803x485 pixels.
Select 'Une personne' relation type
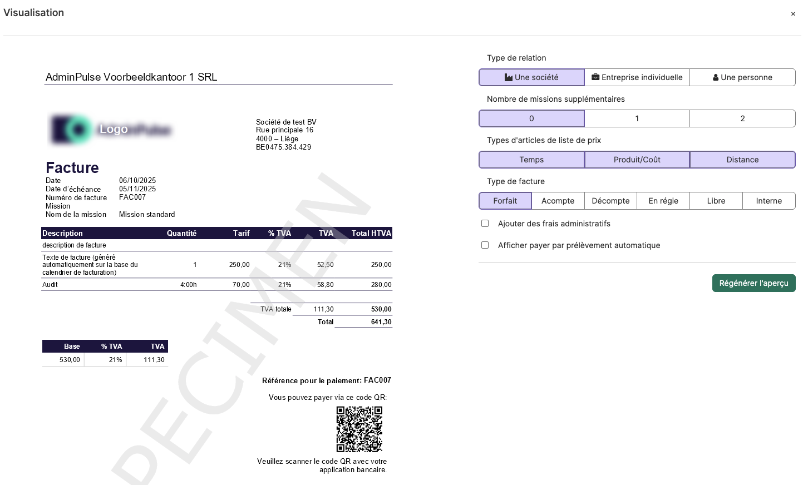tap(742, 77)
